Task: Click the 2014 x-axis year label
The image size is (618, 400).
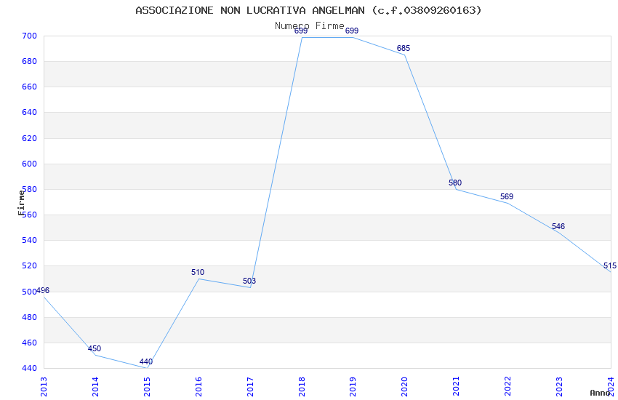Action: point(95,386)
